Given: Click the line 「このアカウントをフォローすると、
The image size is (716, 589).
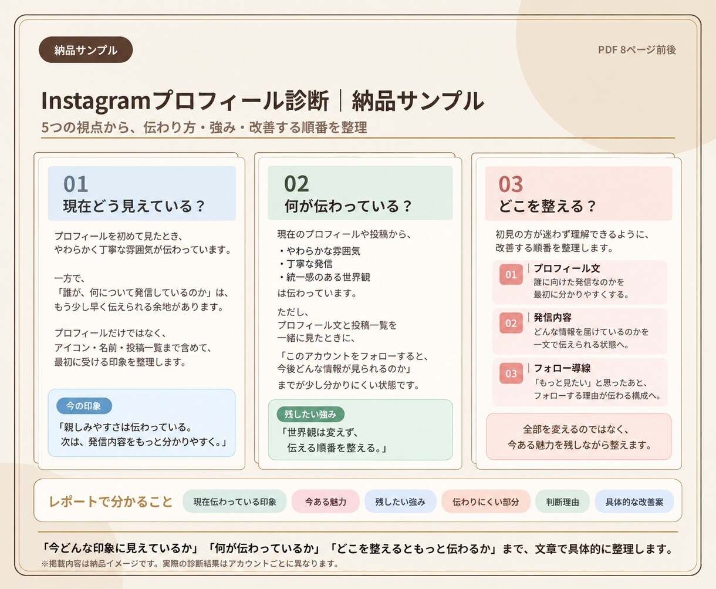Looking at the screenshot, I should click(354, 356).
